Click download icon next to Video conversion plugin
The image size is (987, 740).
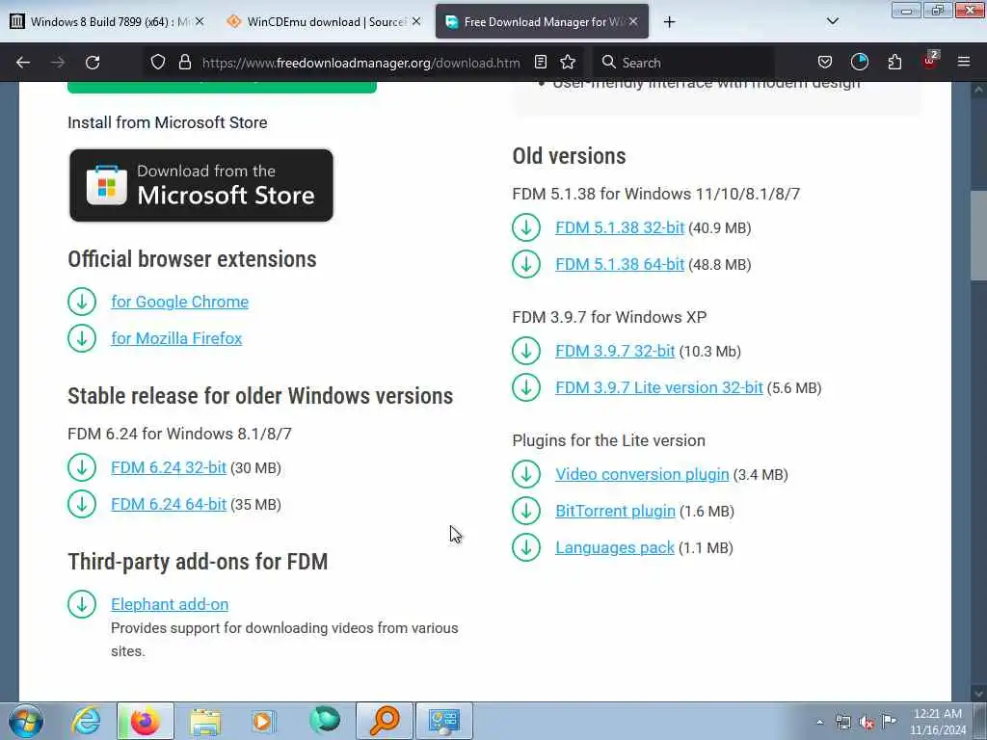tap(526, 474)
